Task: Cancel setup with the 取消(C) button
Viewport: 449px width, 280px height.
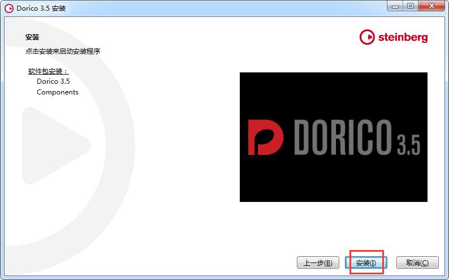Action: 417,262
